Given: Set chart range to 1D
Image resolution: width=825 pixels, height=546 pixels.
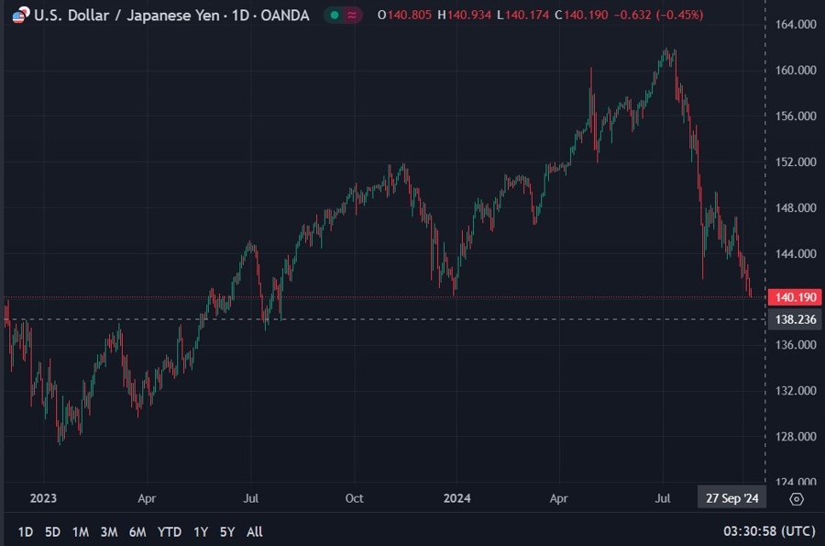Looking at the screenshot, I should (x=25, y=531).
